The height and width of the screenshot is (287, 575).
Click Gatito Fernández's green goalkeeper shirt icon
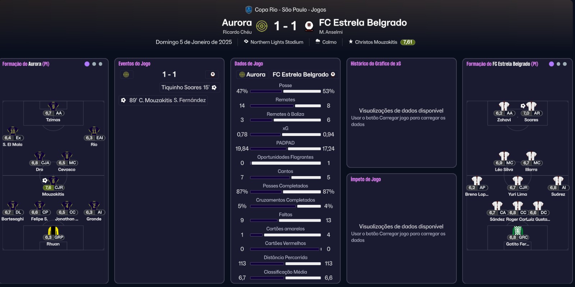tap(517, 230)
